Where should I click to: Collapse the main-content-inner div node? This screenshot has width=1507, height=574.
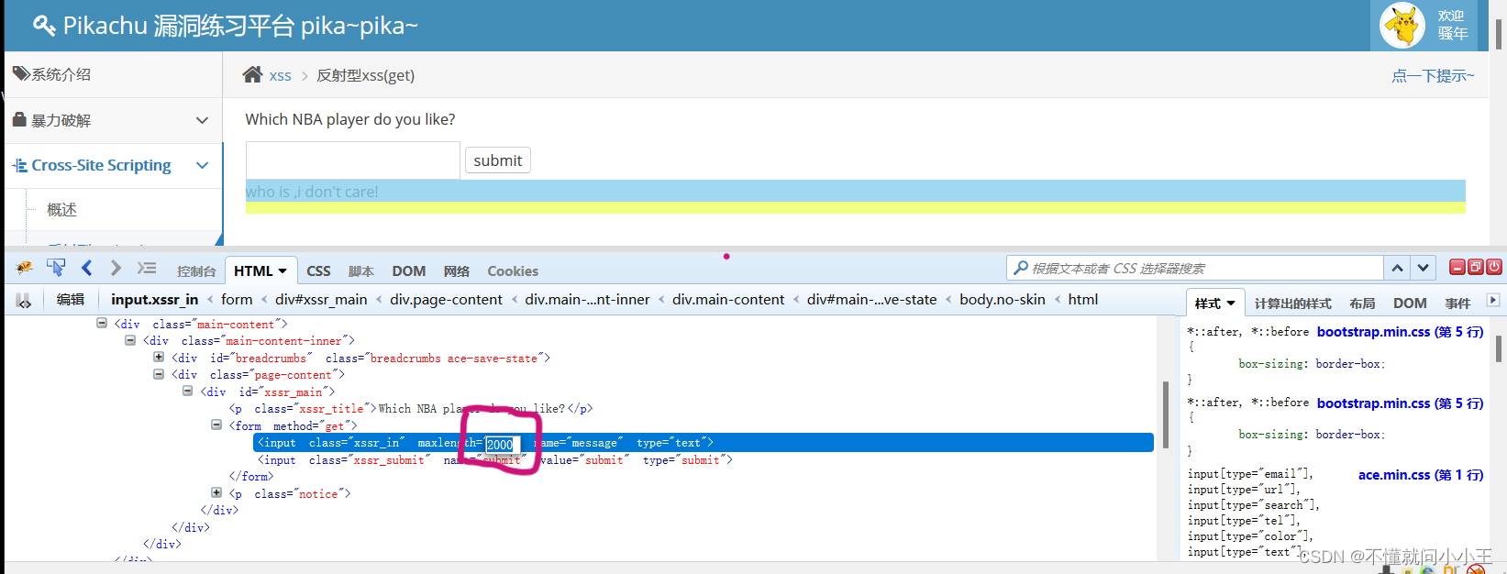[130, 339]
